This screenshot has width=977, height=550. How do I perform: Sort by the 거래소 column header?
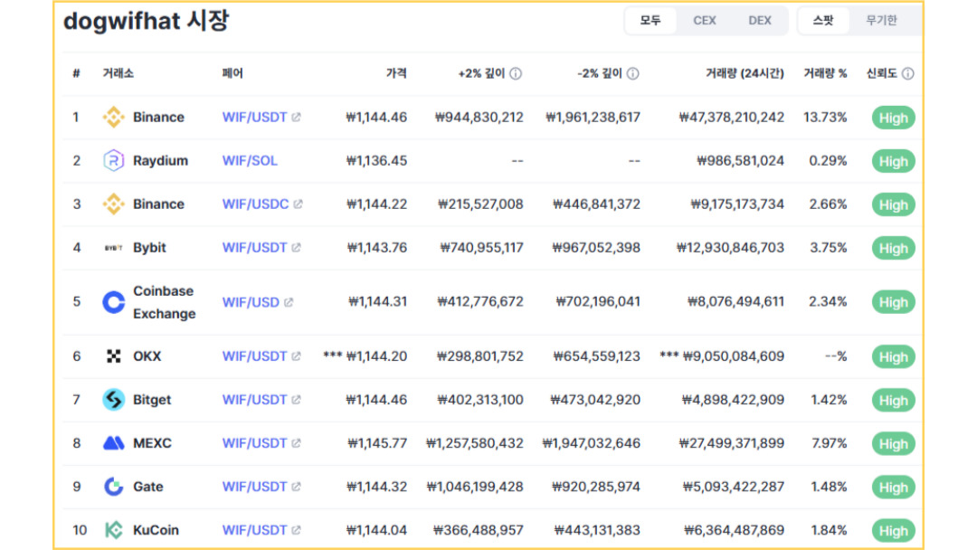click(x=118, y=73)
